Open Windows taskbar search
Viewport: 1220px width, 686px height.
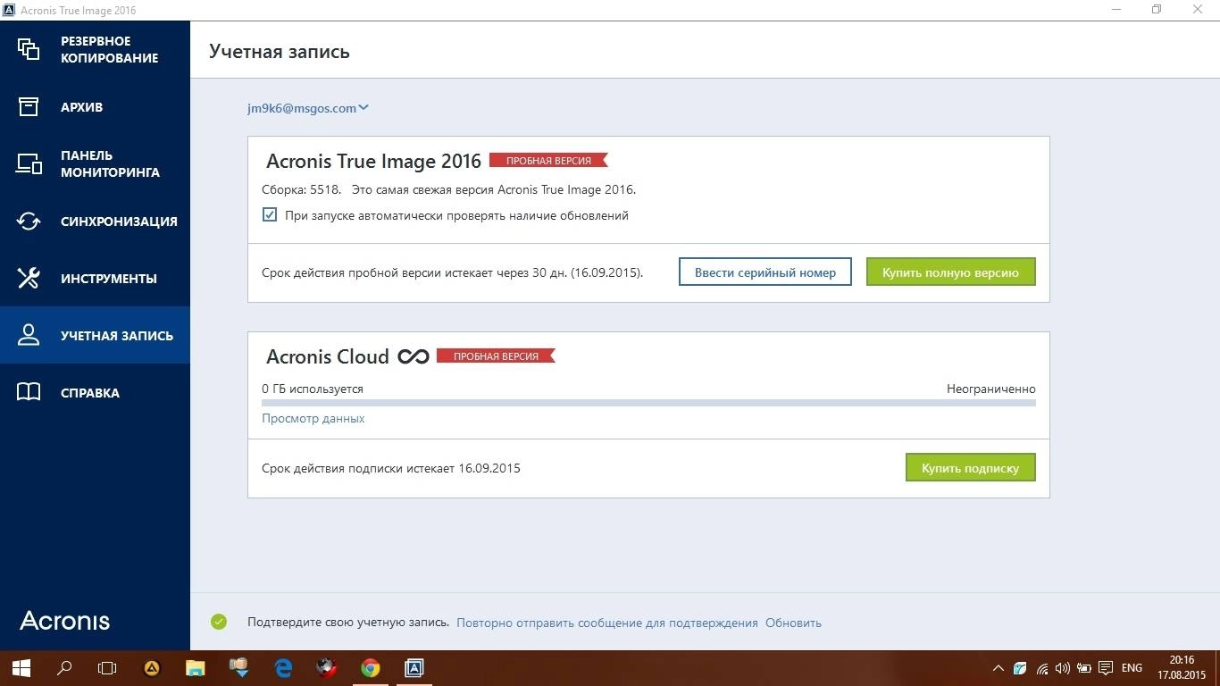(x=64, y=667)
